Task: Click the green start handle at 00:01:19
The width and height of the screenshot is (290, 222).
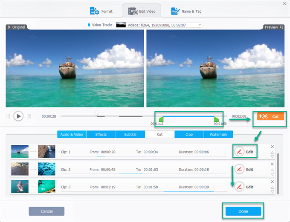Action: tap(161, 119)
